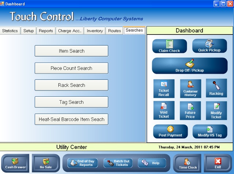Screen dimensions: 234x174
Task: View Customer History
Action: tap(190, 89)
